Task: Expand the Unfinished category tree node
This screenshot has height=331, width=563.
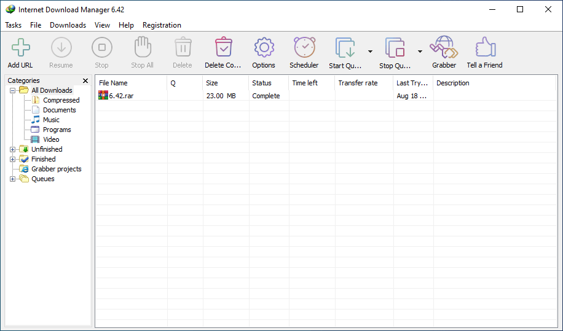Action: coord(13,149)
